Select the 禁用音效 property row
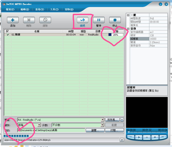The image size is (172, 147). pyautogui.click(x=149, y=46)
